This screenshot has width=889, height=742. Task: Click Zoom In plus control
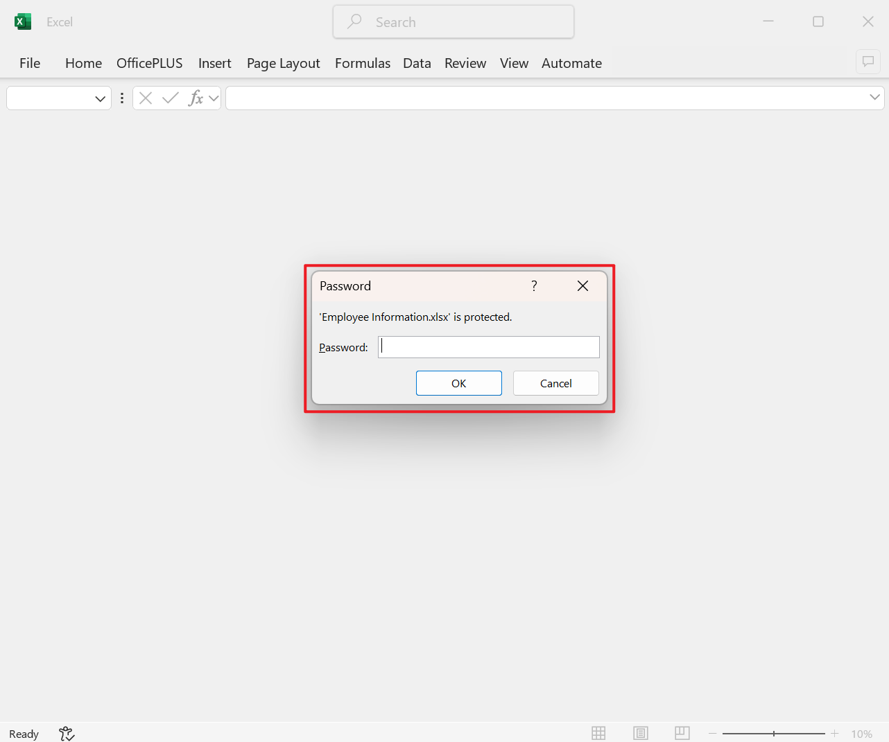[834, 733]
